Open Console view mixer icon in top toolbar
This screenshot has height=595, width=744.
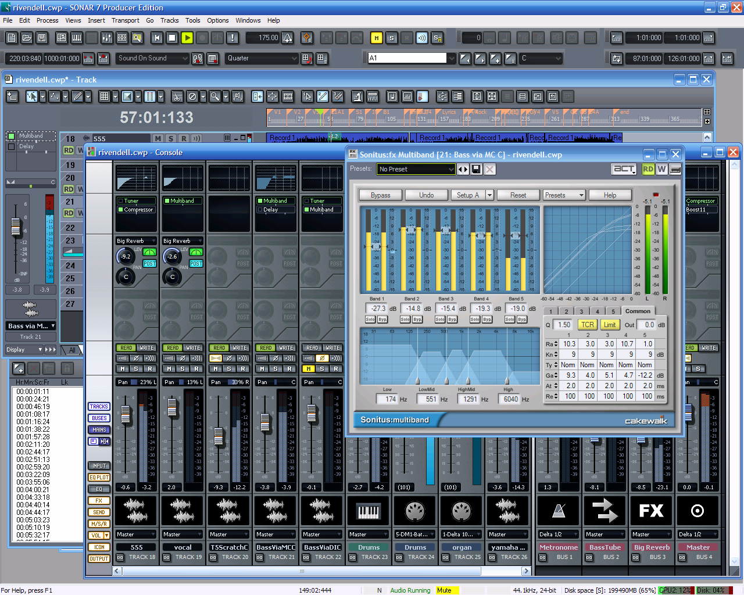[x=107, y=38]
